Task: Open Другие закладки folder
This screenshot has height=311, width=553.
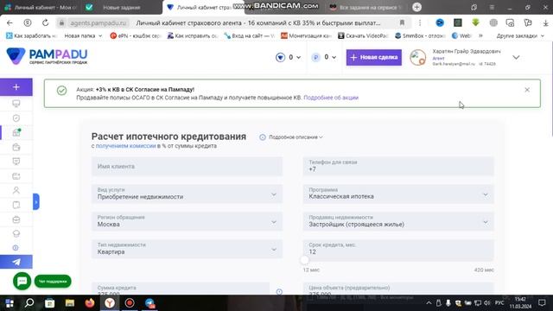Action: pyautogui.click(x=520, y=35)
